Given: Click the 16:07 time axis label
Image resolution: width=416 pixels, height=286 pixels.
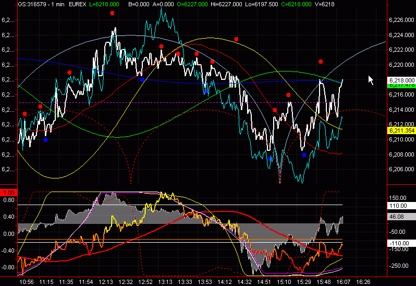Looking at the screenshot, I should 344,282.
